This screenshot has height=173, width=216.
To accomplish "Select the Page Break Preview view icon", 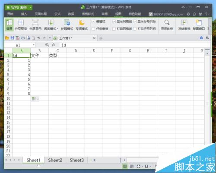I will coord(21,22).
